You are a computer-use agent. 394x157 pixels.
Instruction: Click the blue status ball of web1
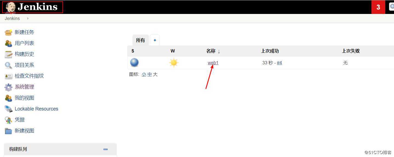pos(134,63)
